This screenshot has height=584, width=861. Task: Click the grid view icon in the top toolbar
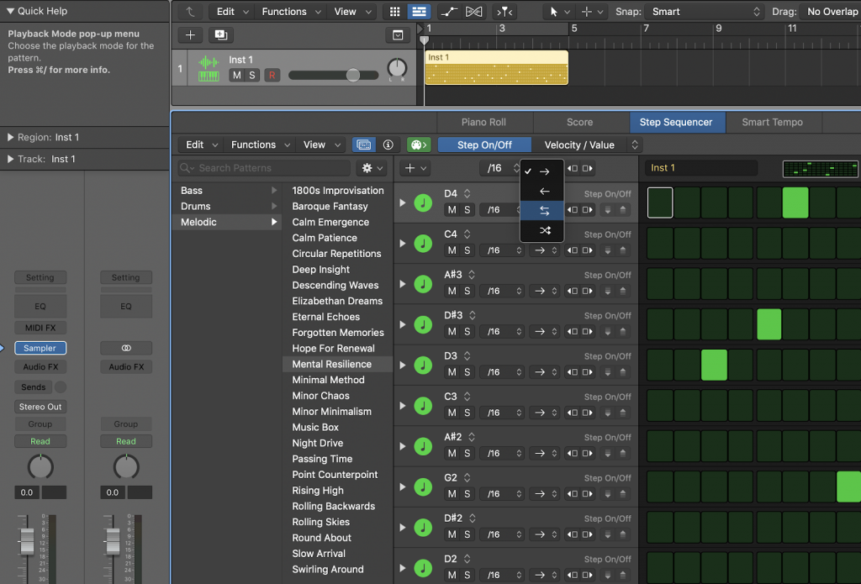(x=394, y=12)
